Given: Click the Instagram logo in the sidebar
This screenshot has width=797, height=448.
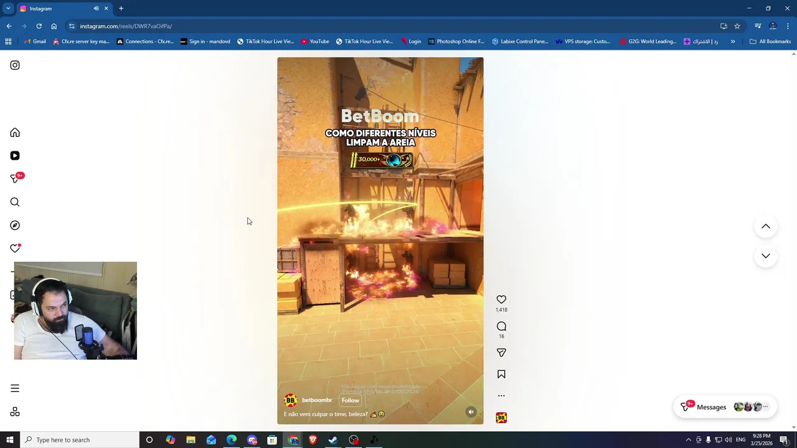Looking at the screenshot, I should click(x=15, y=65).
